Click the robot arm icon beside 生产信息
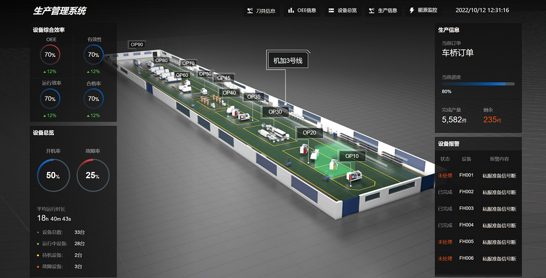This screenshot has width=546, height=278. 372,10
